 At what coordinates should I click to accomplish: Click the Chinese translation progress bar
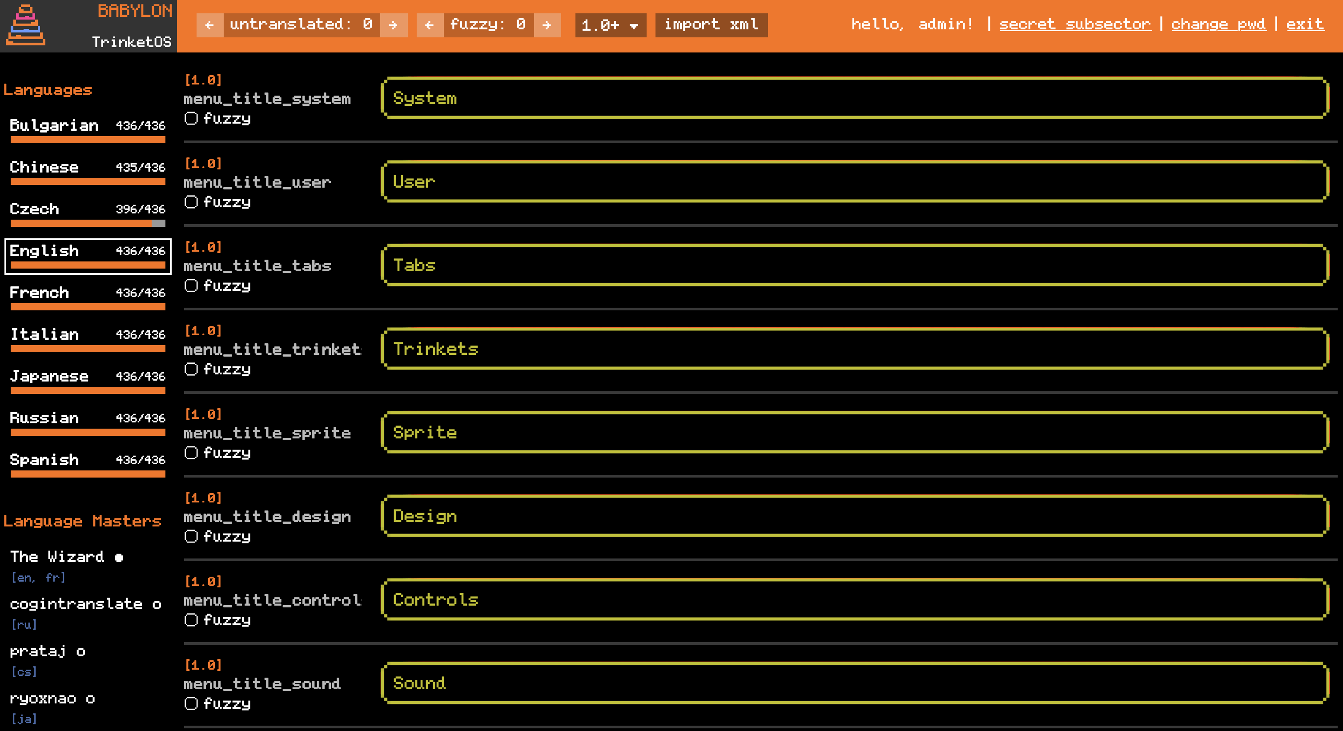pyautogui.click(x=88, y=181)
